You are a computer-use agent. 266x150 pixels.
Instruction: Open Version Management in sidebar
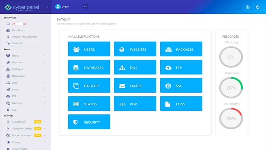(x=25, y=37)
